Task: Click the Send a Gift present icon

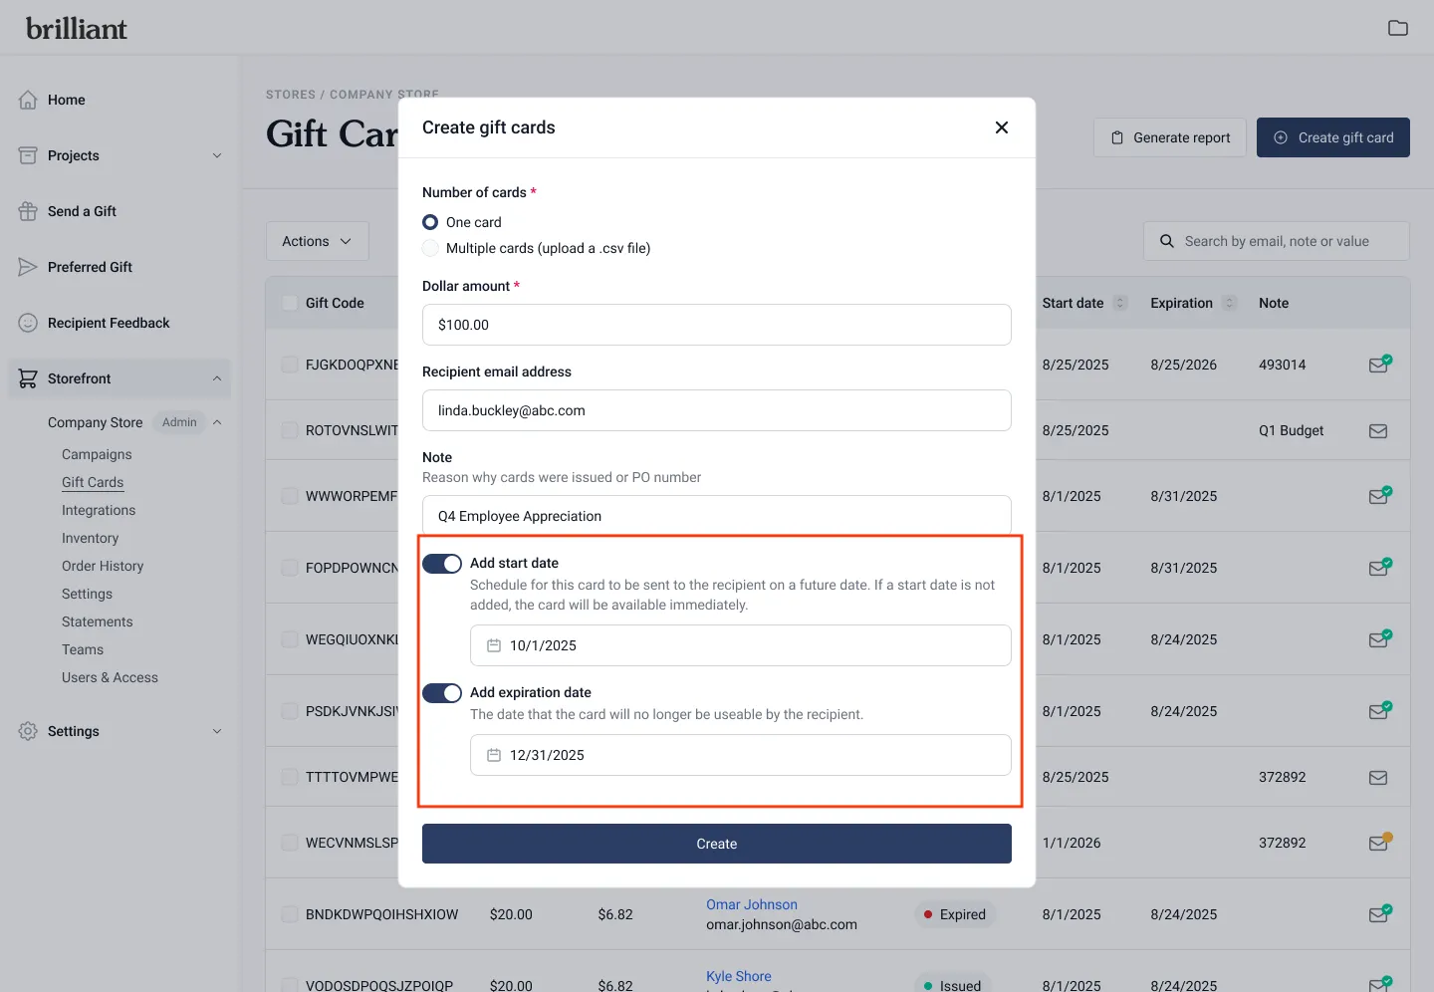Action: pyautogui.click(x=28, y=211)
